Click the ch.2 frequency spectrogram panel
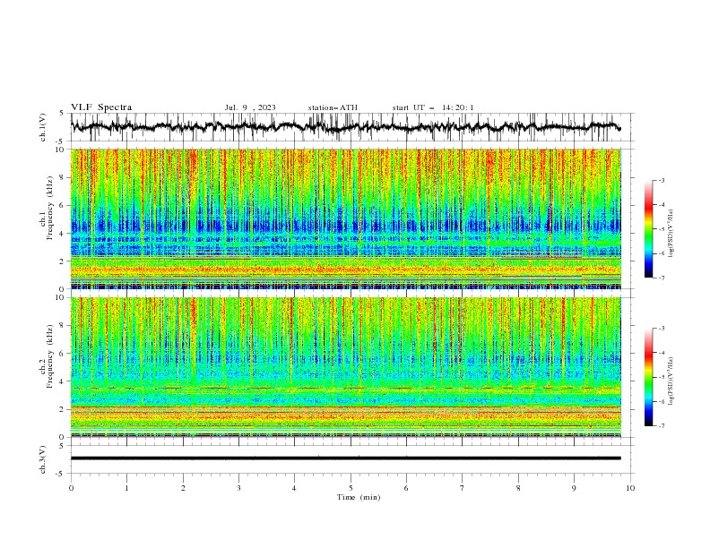Screen dimensions: 710x548 (346, 367)
